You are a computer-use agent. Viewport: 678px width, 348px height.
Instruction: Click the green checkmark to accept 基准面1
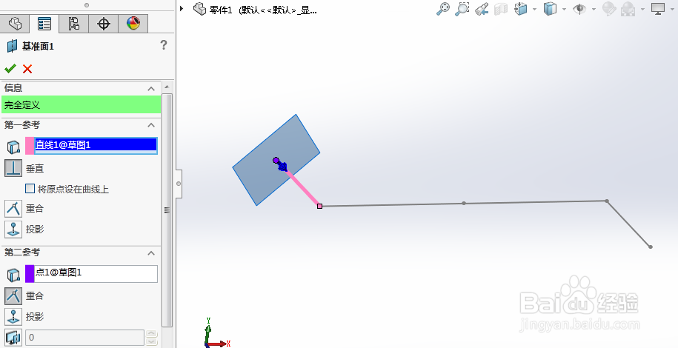point(10,68)
